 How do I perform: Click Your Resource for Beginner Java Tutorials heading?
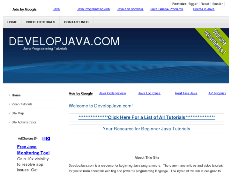tap(146, 129)
